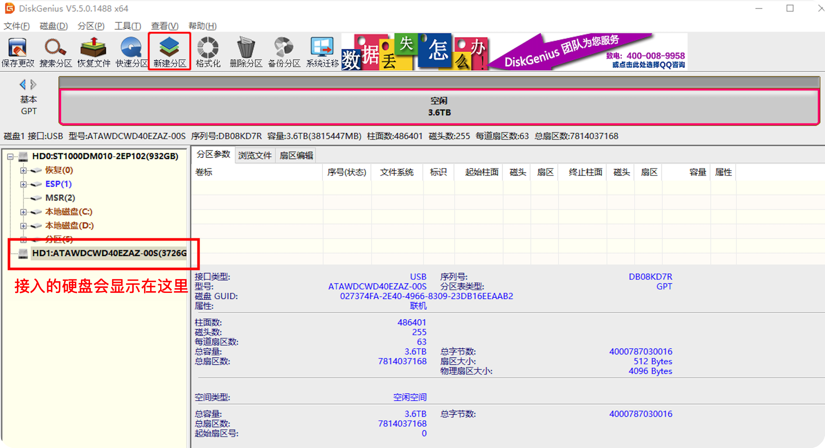Image resolution: width=825 pixels, height=448 pixels.
Task: Launch the 恢复文件 file recovery tool
Action: point(93,52)
